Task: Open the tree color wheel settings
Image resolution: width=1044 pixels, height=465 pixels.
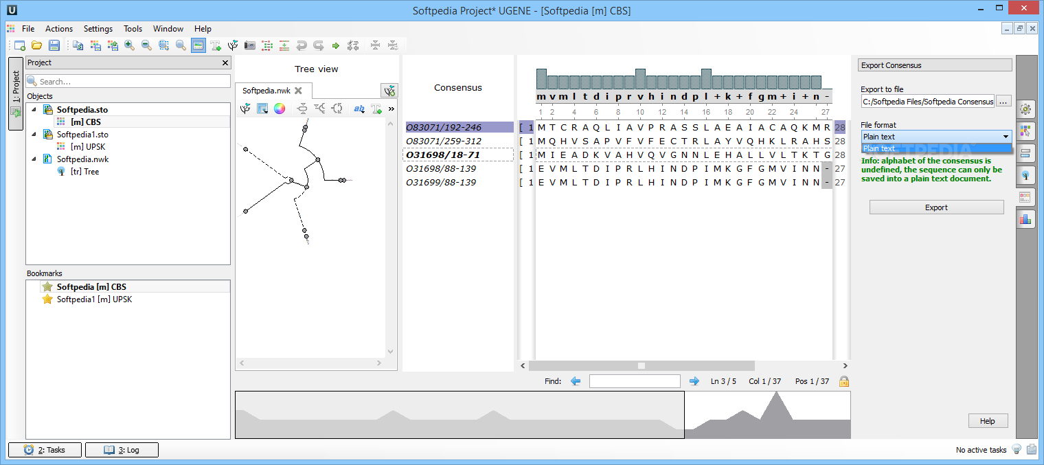Action: 280,109
